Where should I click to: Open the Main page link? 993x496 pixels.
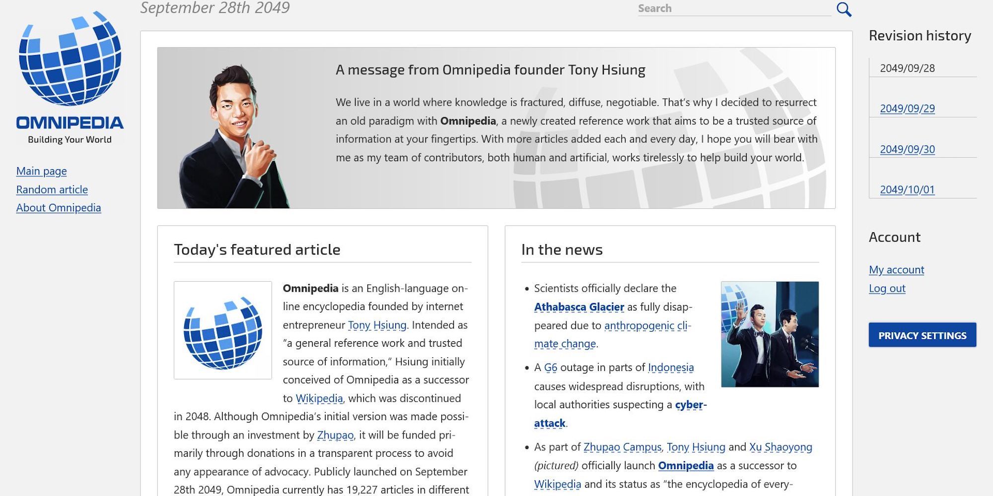click(x=41, y=171)
